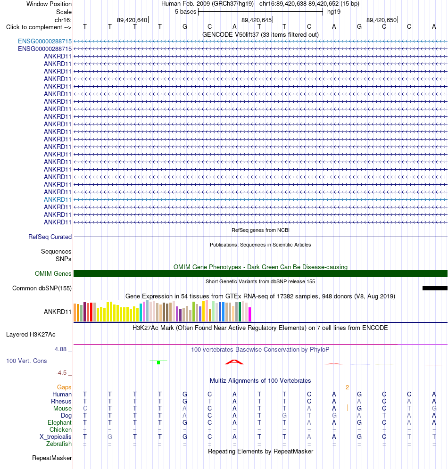Click the Mouse alignment row label
The image size is (448, 469).
[63, 409]
